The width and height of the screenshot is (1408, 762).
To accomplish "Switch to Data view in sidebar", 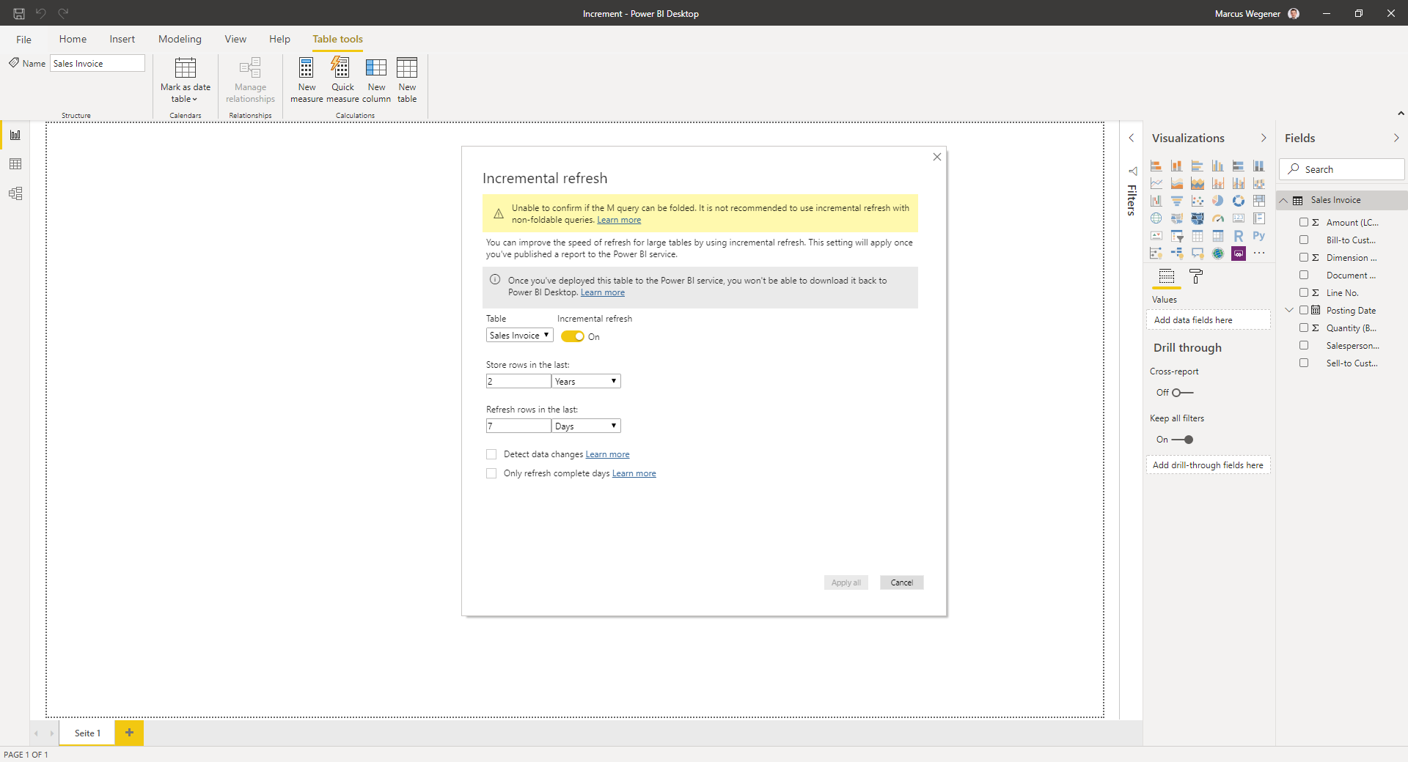I will click(x=15, y=164).
